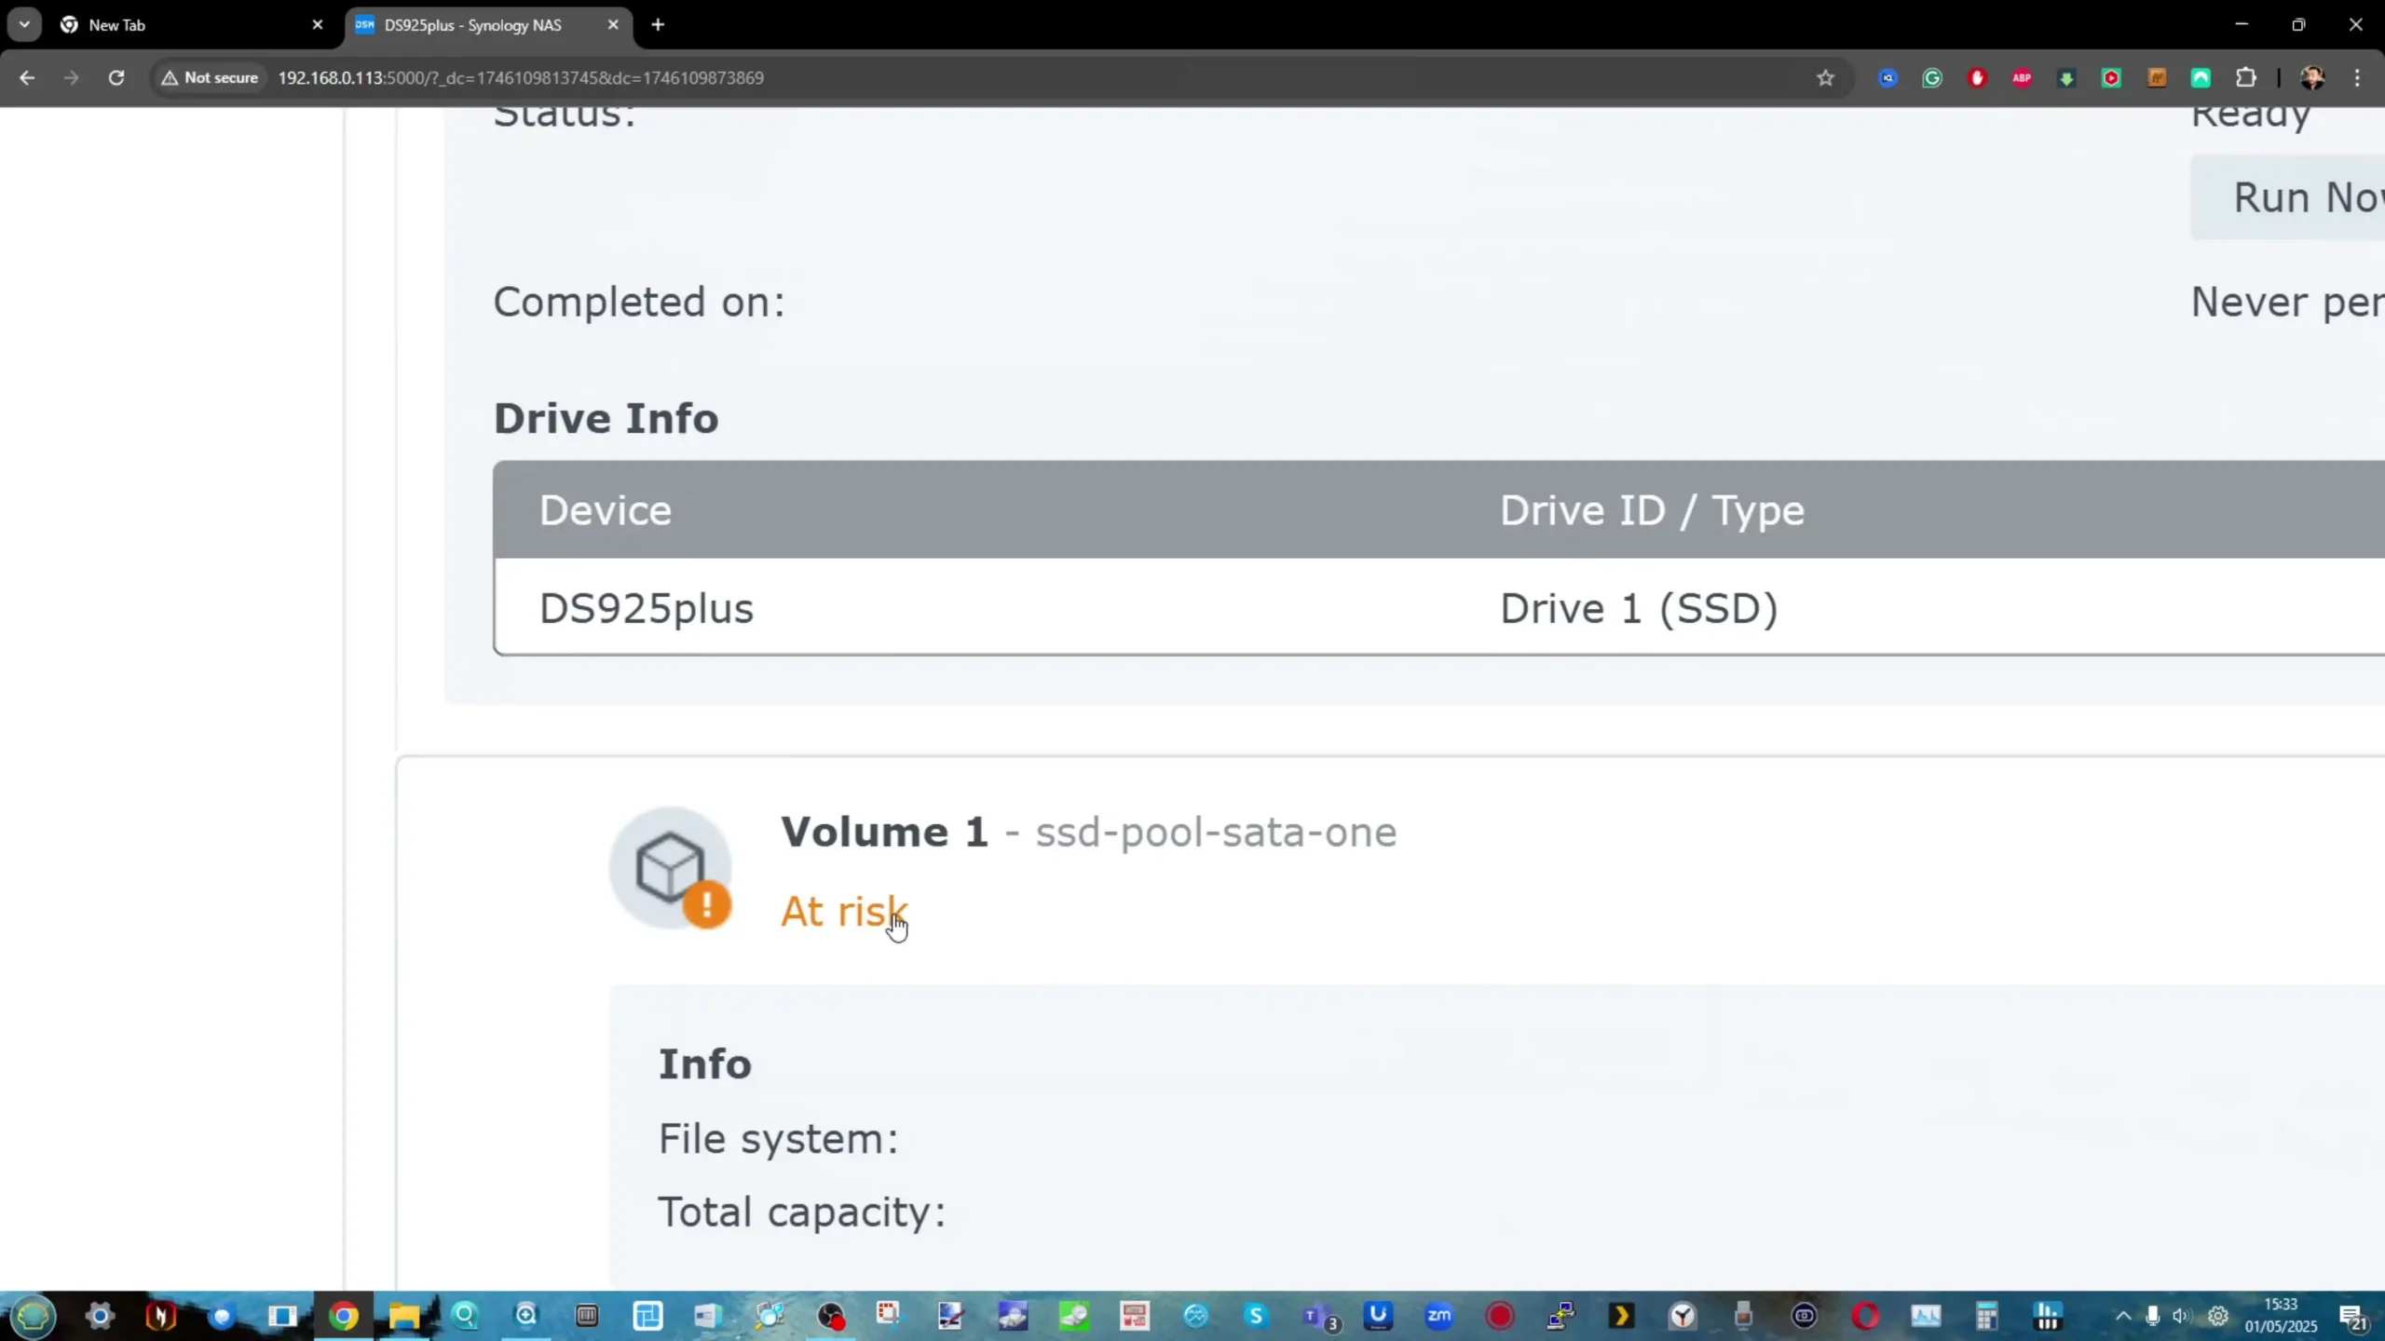Click the Volume 1 cube warning icon
2385x1341 pixels.
coord(671,868)
